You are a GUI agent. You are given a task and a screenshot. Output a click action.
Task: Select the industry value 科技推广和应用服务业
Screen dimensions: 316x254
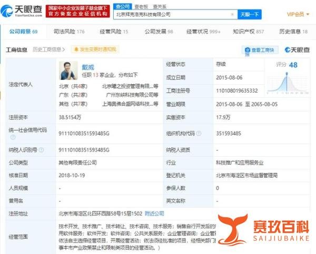pyautogui.click(x=240, y=162)
